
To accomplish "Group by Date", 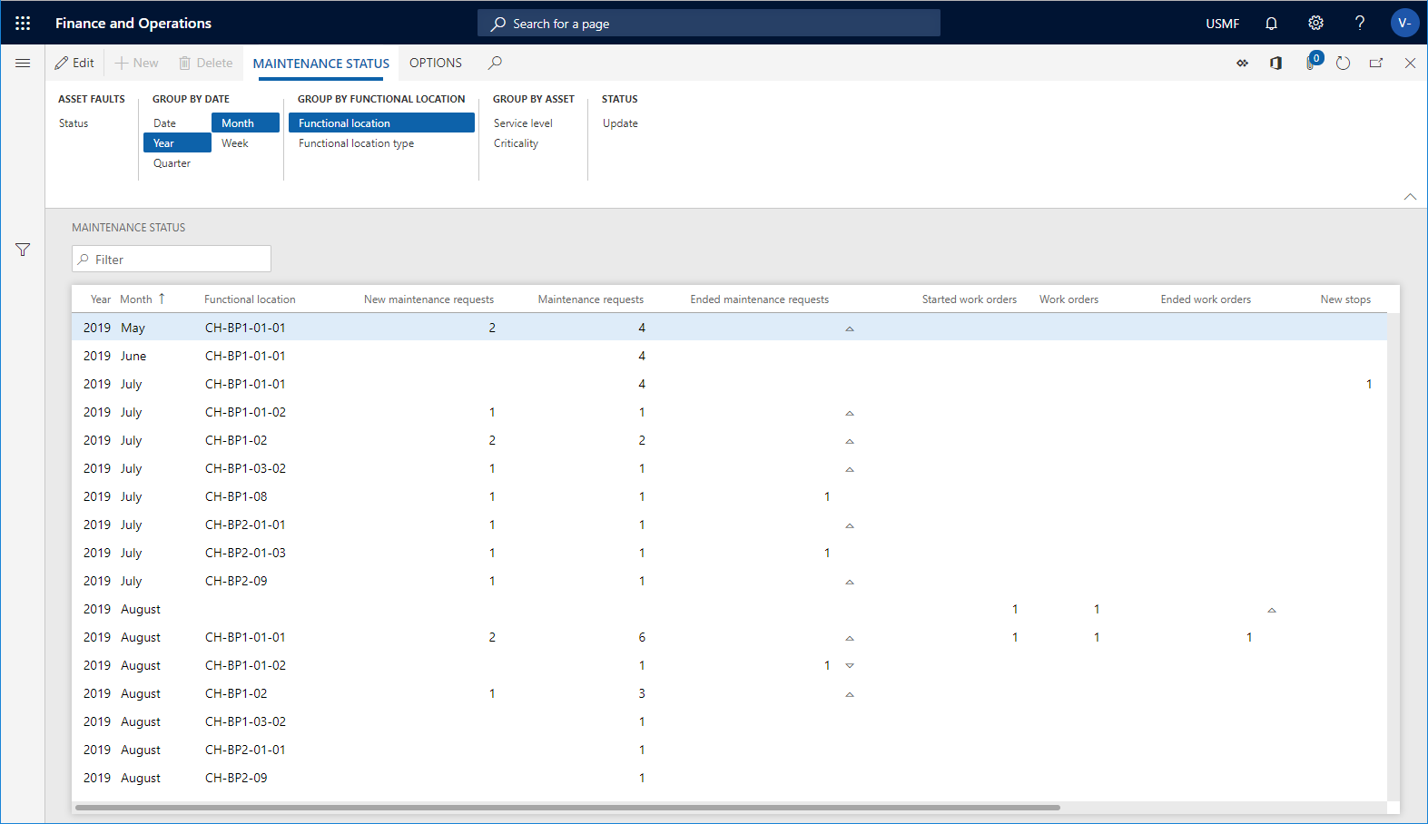I will pyautogui.click(x=164, y=123).
